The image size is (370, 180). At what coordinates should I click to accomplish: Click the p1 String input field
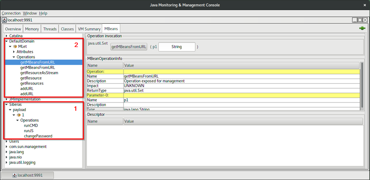coord(176,47)
